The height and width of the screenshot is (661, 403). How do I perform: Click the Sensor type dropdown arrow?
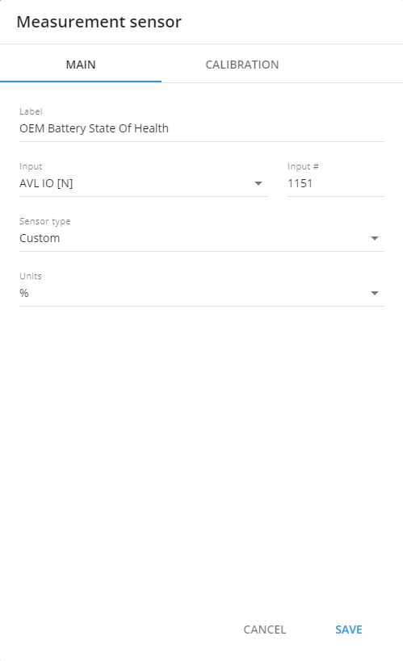tap(374, 238)
